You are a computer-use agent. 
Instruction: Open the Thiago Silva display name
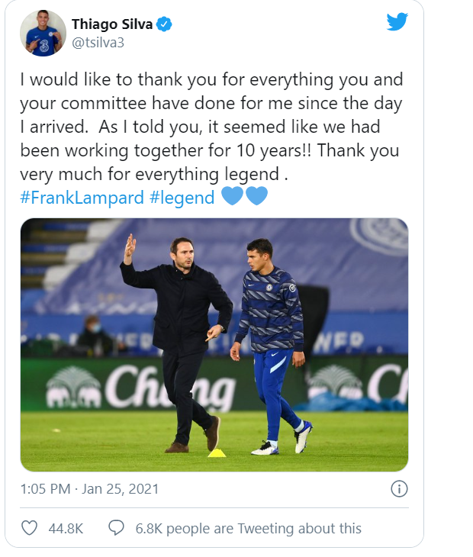[112, 24]
